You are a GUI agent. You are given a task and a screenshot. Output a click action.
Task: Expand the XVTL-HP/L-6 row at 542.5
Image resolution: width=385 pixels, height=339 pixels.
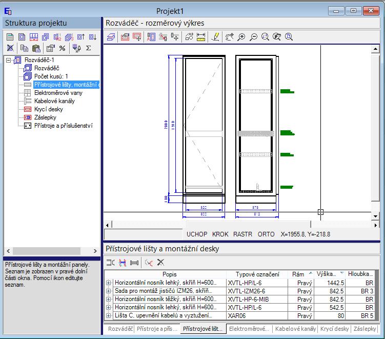click(108, 307)
